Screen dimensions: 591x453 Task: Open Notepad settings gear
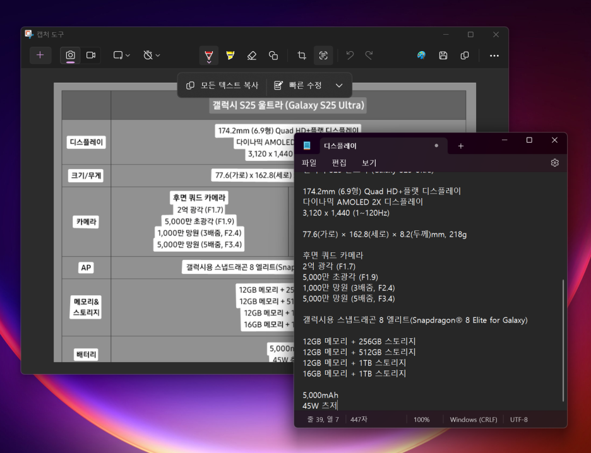[554, 163]
